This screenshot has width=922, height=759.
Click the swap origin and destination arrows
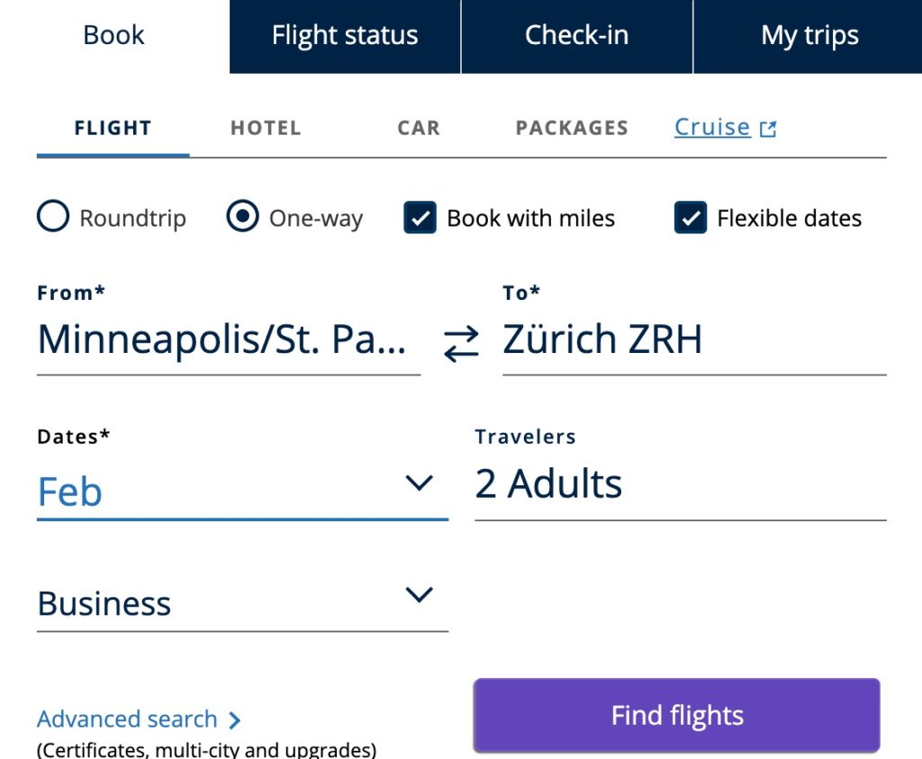tap(460, 342)
